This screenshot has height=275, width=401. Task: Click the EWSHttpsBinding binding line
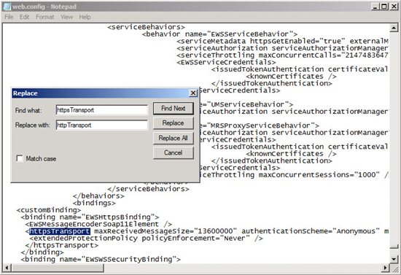coord(90,217)
